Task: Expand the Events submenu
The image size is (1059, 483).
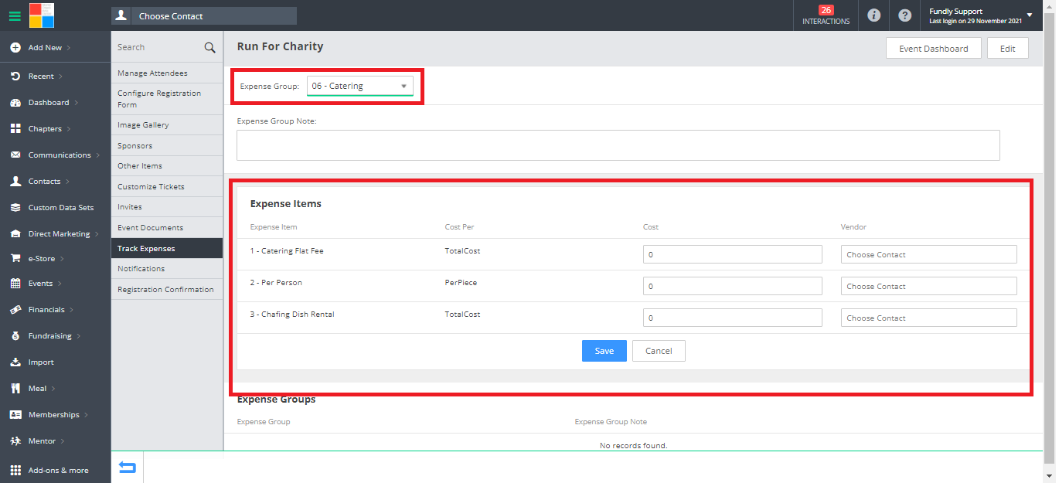Action: click(60, 284)
